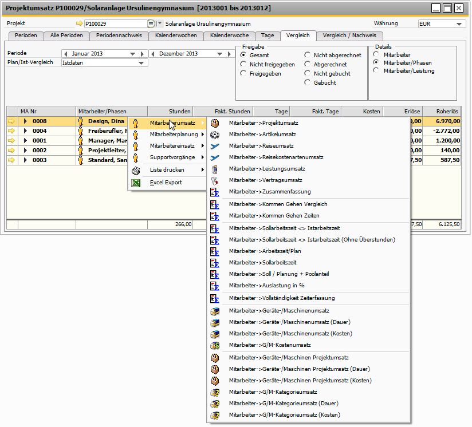This screenshot has height=427, width=472.
Task: Step end period forward with right arrow
Action: [x=229, y=54]
